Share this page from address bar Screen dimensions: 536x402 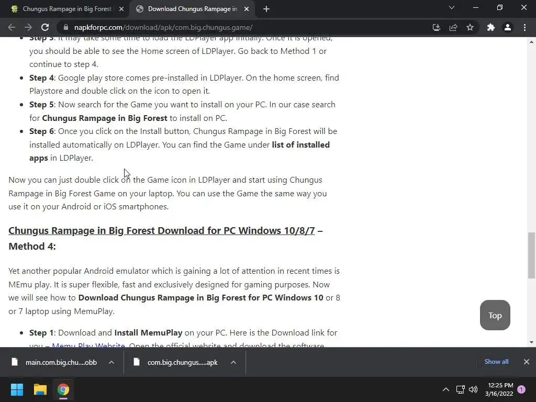[x=453, y=27]
